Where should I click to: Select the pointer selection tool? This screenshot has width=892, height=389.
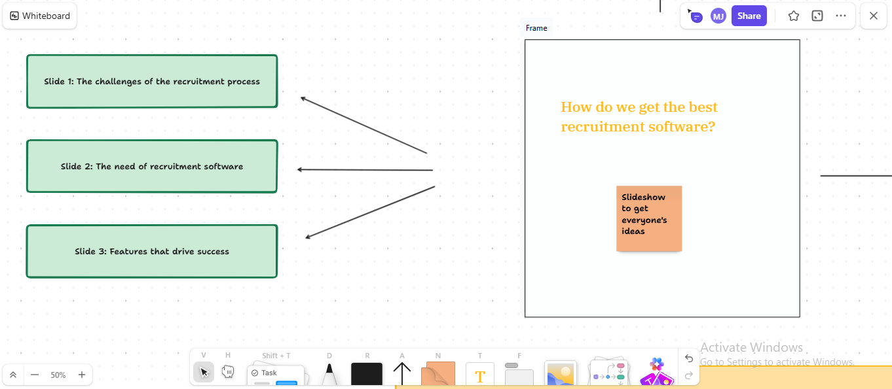click(x=204, y=372)
